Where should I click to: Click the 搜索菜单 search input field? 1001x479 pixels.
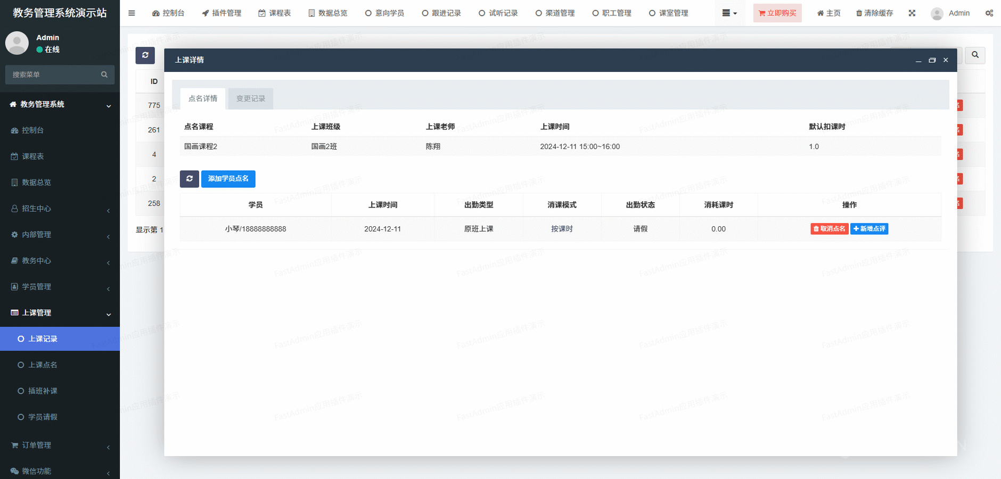click(x=53, y=75)
